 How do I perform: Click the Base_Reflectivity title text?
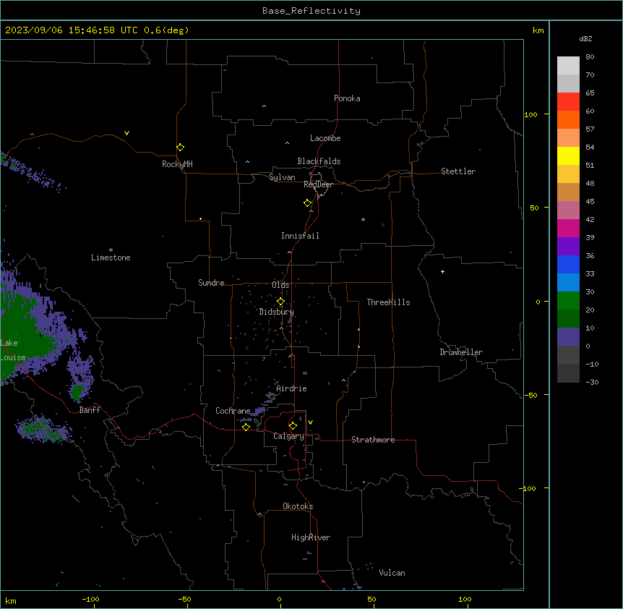point(311,11)
